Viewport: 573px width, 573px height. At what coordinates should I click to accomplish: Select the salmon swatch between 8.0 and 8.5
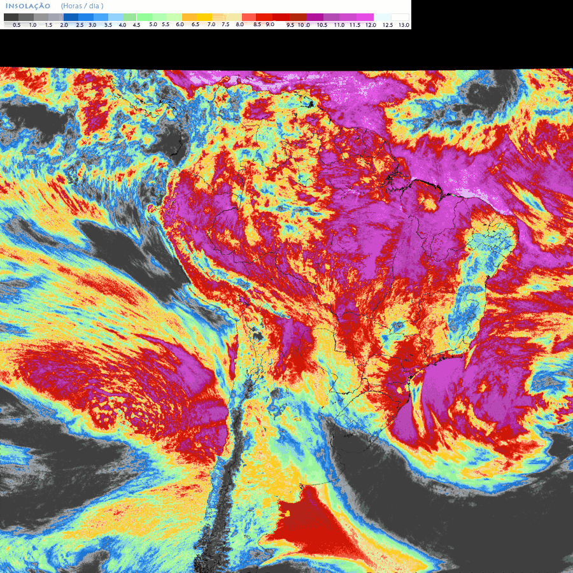[249, 17]
